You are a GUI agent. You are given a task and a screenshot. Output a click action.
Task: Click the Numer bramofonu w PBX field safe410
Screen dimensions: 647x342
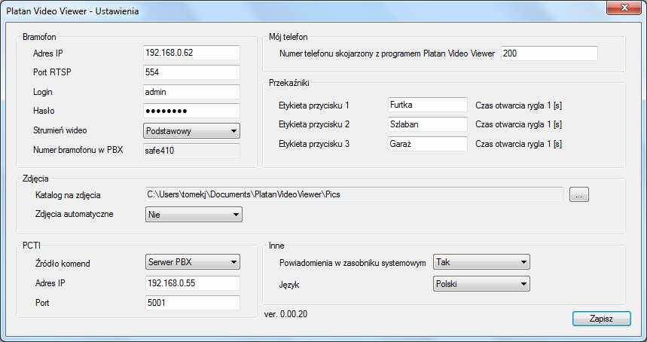tap(191, 151)
